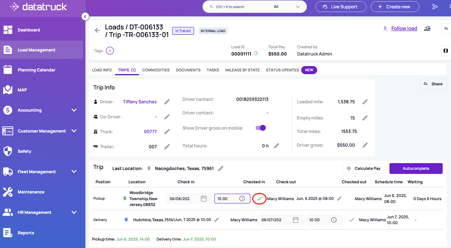451x248 pixels.
Task: Click Pickup check-in time field 15:00
Action: tap(232, 199)
